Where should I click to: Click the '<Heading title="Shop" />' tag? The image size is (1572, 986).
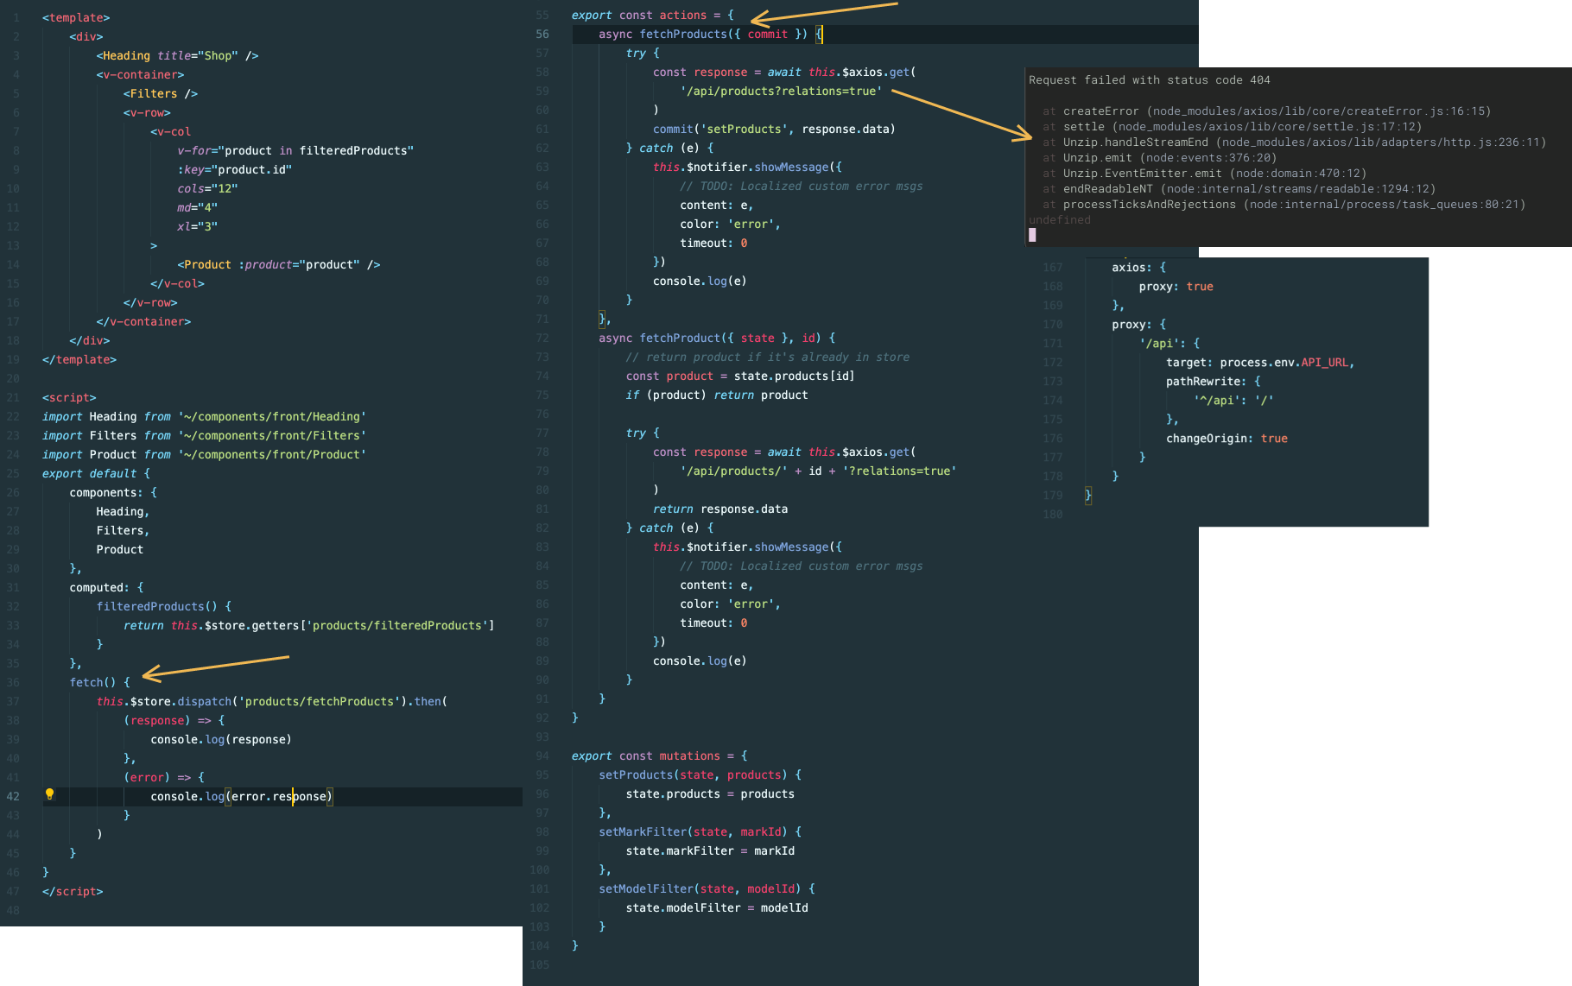point(177,56)
